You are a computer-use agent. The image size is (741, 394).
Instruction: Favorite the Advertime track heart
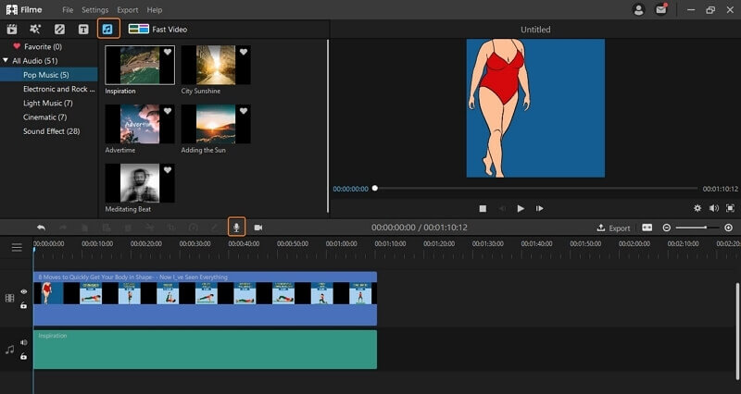point(168,111)
